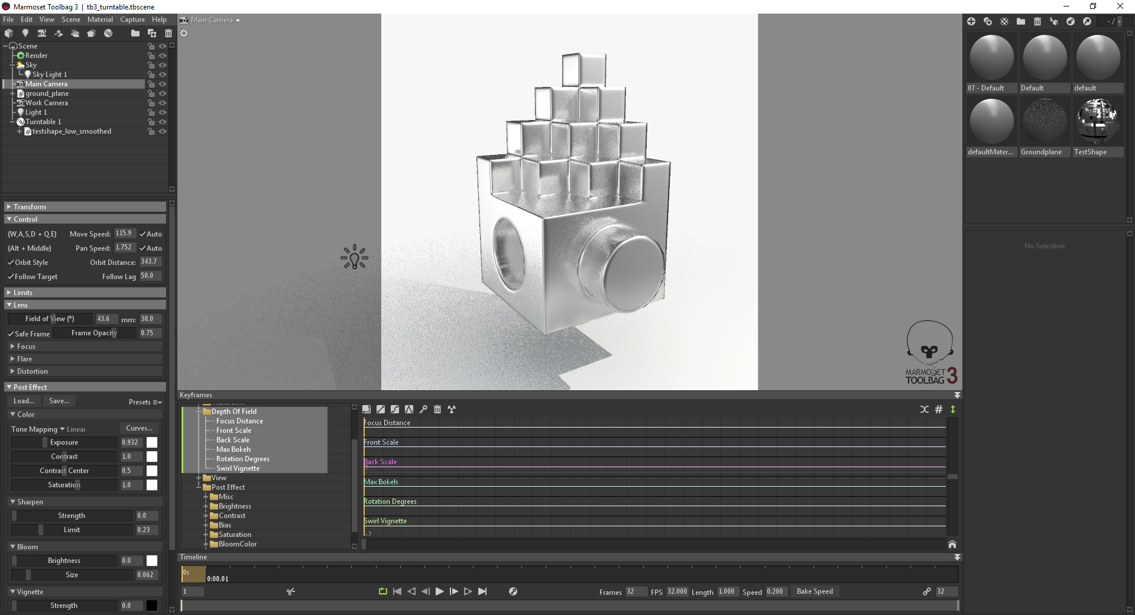Select the Add Camera icon

tap(42, 34)
